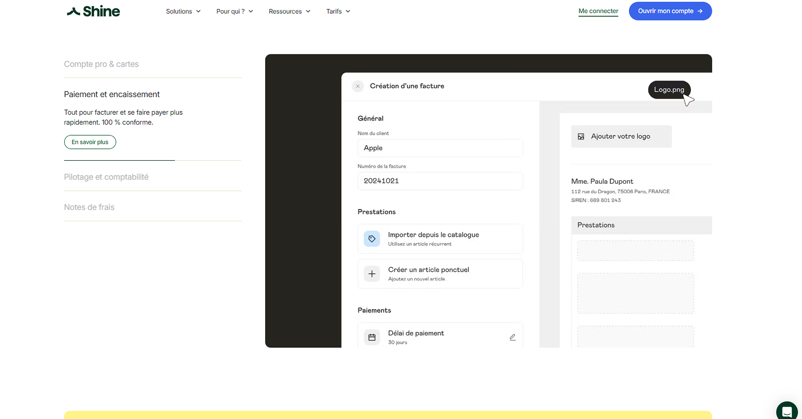Click Ouvrir mon compte button
Viewport: 802px width, 419px height.
(670, 11)
